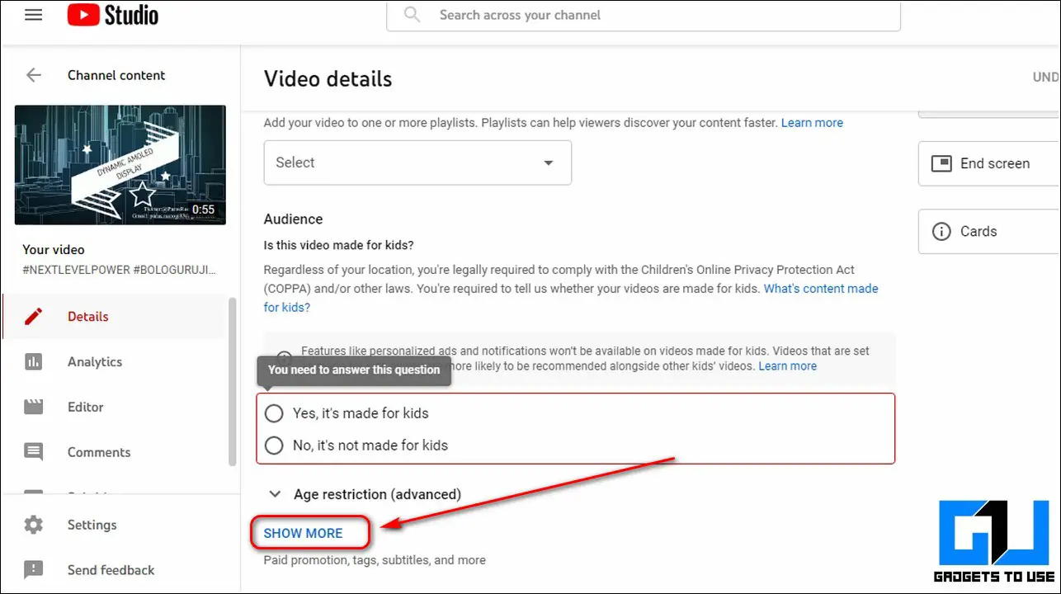
Task: Open the hamburger navigation menu
Action: click(x=34, y=15)
